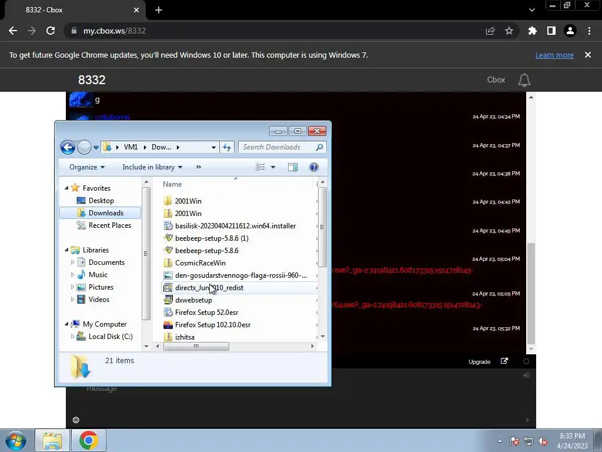The image size is (602, 452).
Task: Select the dxwebsetup file
Action: tap(193, 300)
